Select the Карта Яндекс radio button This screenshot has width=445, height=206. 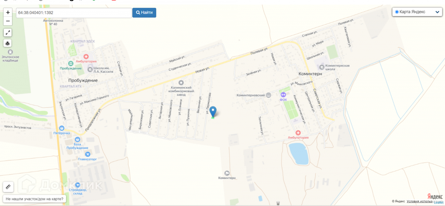397,12
